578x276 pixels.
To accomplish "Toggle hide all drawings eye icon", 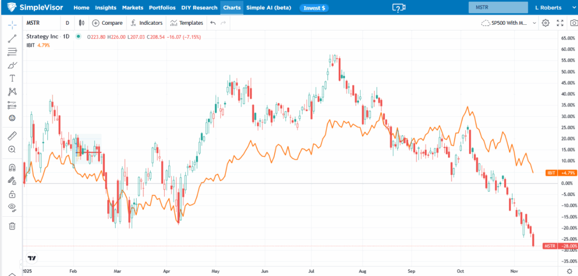I will [x=12, y=207].
